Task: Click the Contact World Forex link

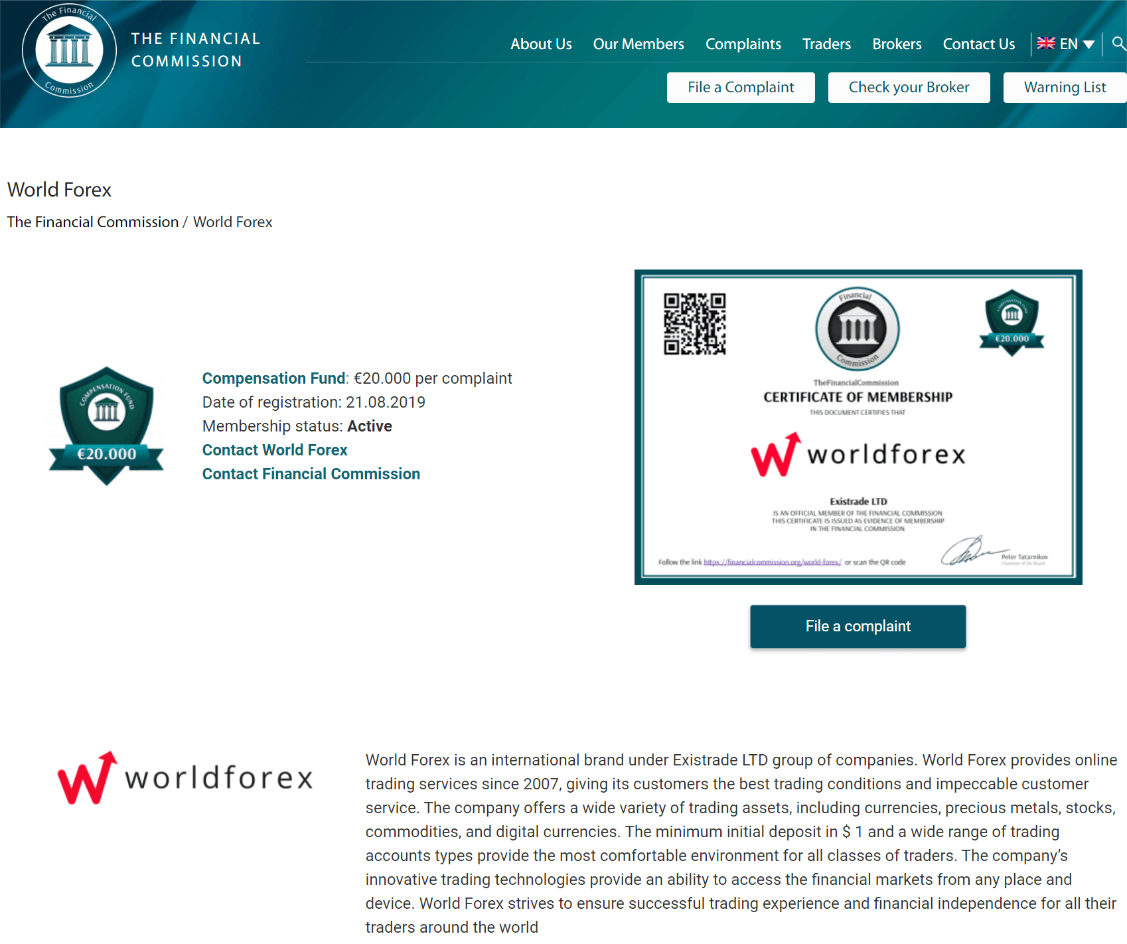Action: point(275,450)
